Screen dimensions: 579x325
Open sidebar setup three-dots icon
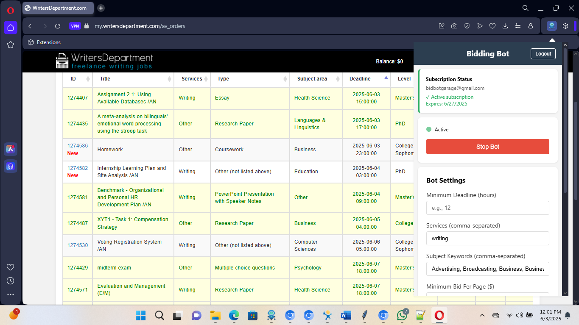[x=11, y=294]
